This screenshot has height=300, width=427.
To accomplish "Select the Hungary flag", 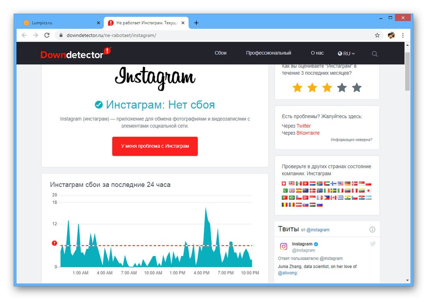I will click(x=313, y=204).
